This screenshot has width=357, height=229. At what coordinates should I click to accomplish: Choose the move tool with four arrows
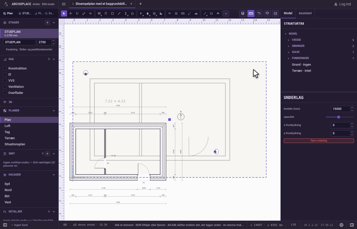tap(71, 13)
